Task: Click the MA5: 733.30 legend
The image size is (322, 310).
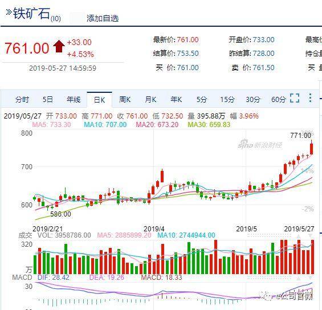Action: tap(51, 124)
